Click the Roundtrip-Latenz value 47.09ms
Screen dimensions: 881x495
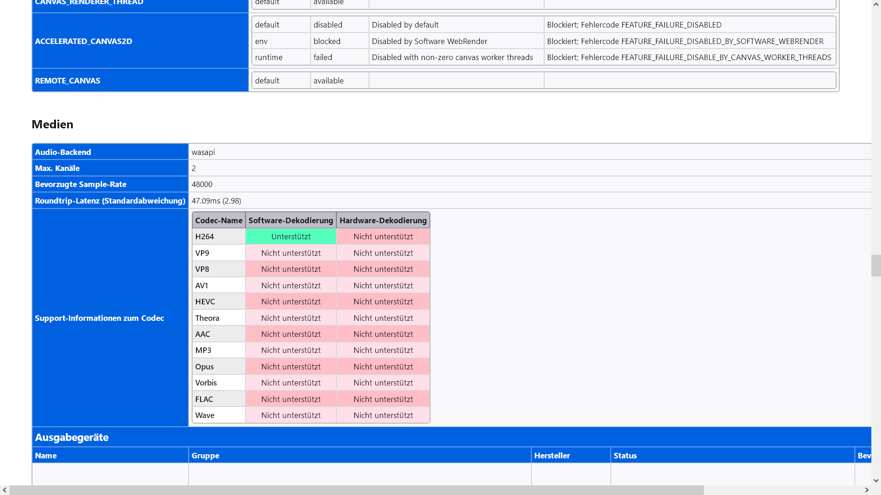pos(216,201)
